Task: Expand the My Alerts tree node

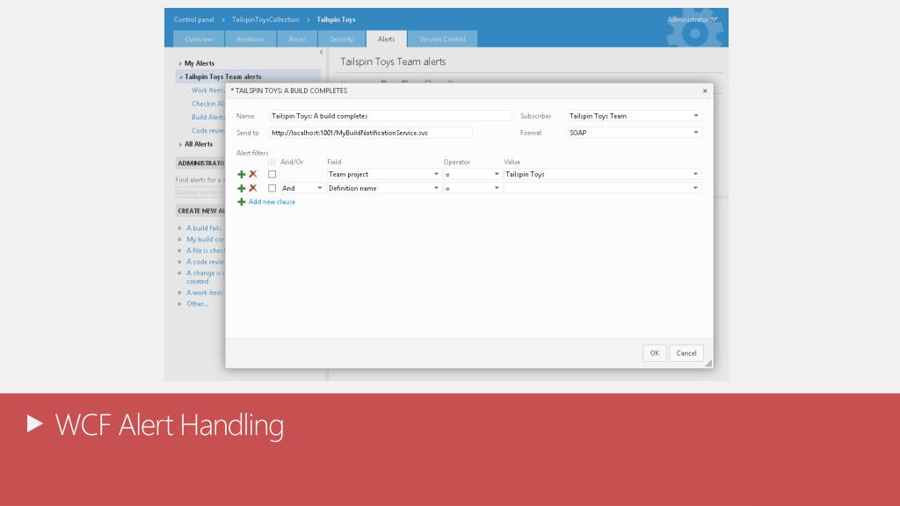Action: tap(180, 63)
